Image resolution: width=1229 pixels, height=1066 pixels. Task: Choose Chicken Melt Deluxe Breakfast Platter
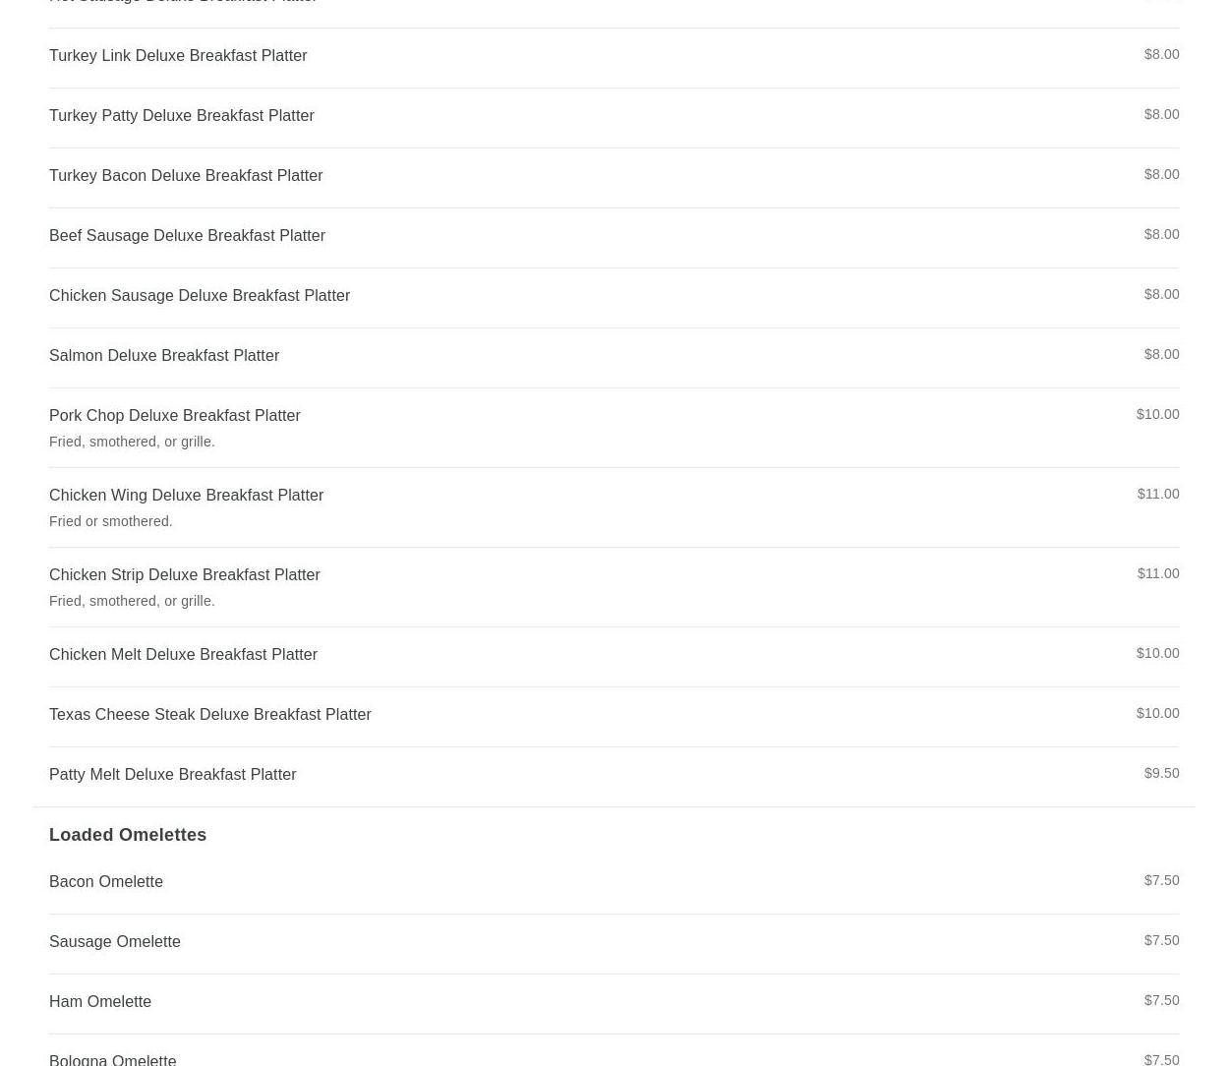[x=614, y=657]
